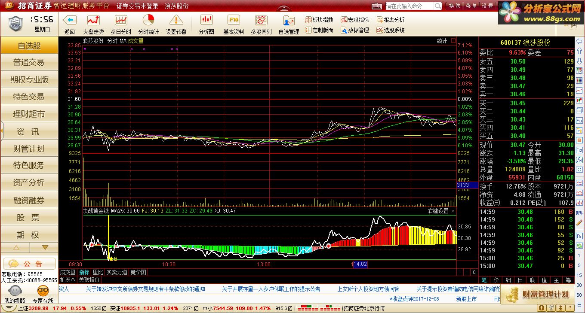Open the 菜单 menu
The width and height of the screenshot is (585, 313).
471,6
